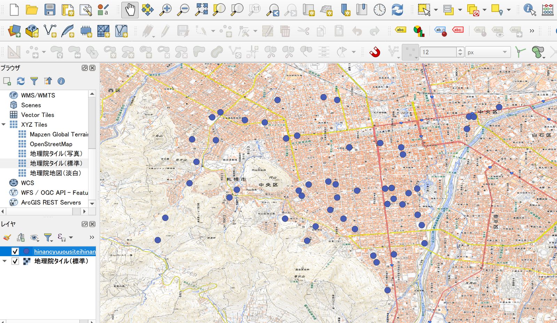Click the browser panel scroll down arrow
This screenshot has height=323, width=557.
point(92,204)
